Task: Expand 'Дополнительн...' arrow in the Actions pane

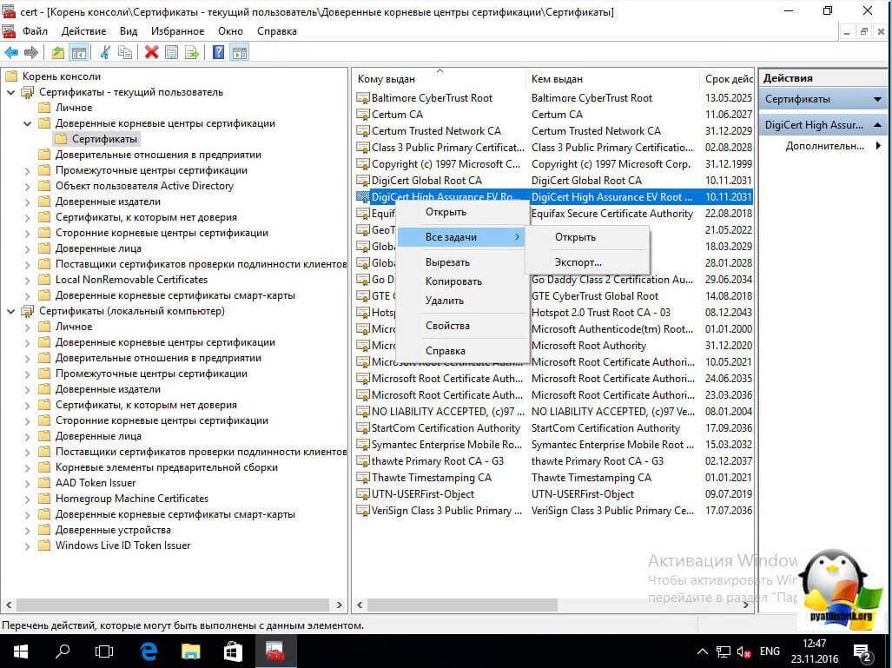Action: [878, 146]
